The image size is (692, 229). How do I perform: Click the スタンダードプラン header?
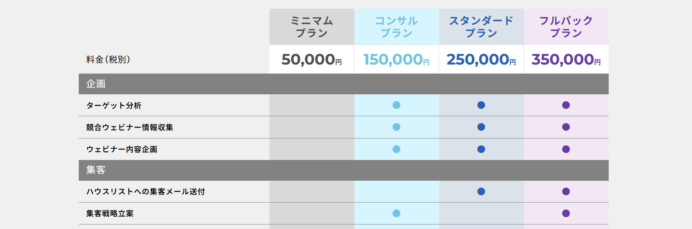pyautogui.click(x=482, y=27)
